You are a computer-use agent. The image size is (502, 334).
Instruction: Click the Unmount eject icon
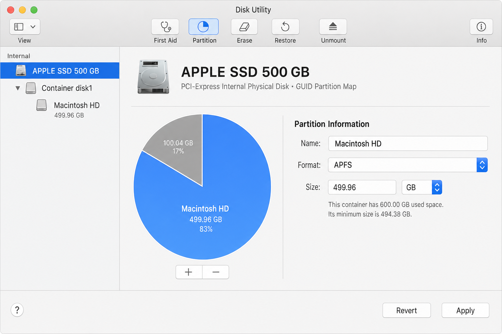click(333, 27)
